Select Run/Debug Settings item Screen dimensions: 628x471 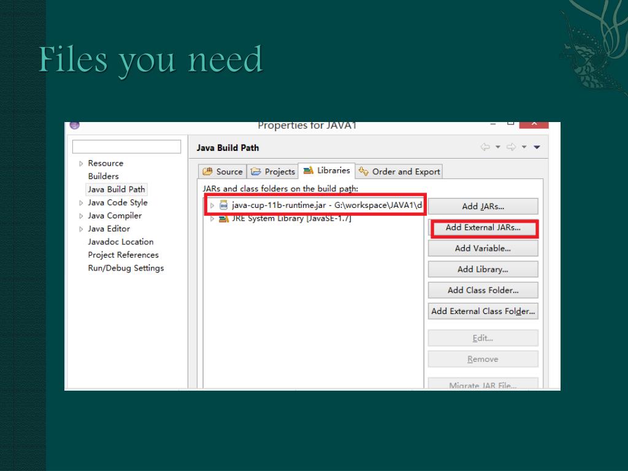pos(126,269)
